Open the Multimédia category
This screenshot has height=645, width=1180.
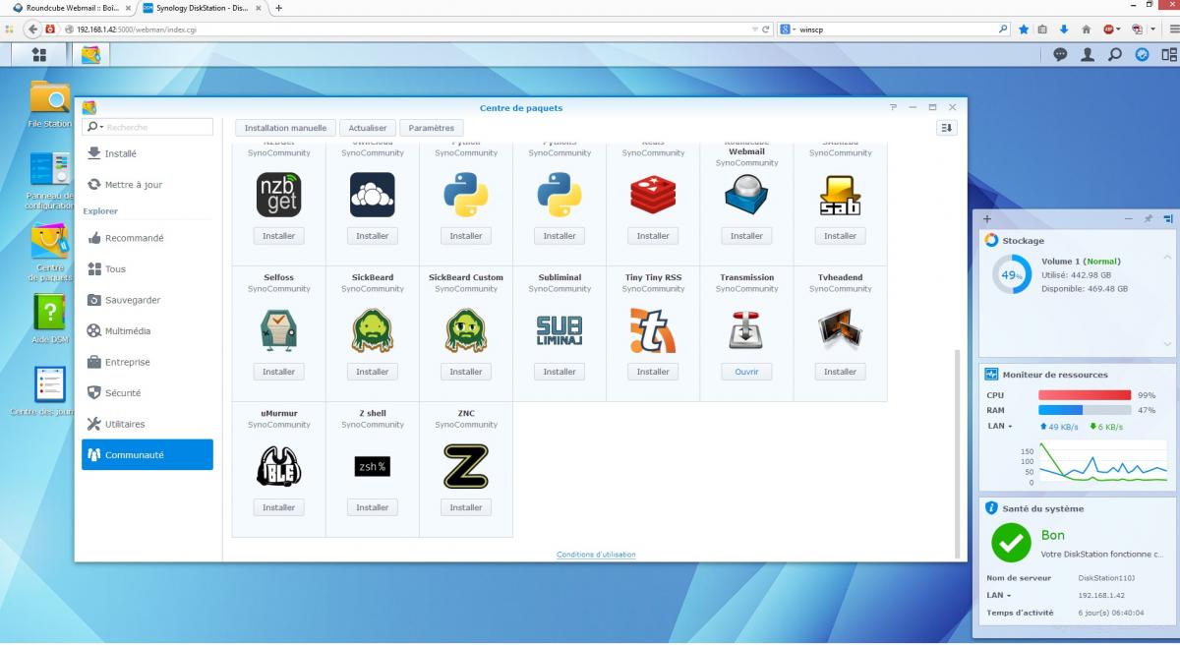tap(147, 331)
